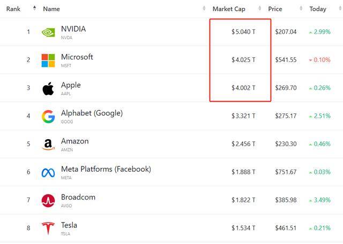Viewport: 343px width, 244px height.
Task: Click the Broadcom red logo
Action: pyautogui.click(x=48, y=201)
